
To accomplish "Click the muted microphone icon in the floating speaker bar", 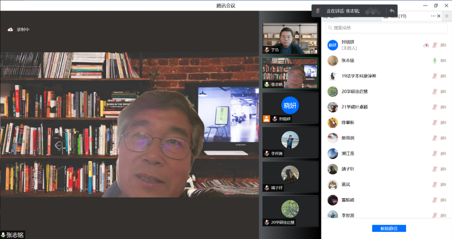I will [318, 11].
